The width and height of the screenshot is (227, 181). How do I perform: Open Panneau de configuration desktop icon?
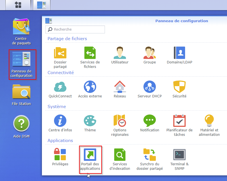point(21,65)
